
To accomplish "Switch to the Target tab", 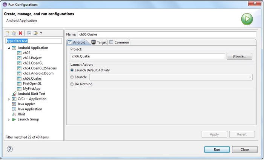I will (99, 42).
